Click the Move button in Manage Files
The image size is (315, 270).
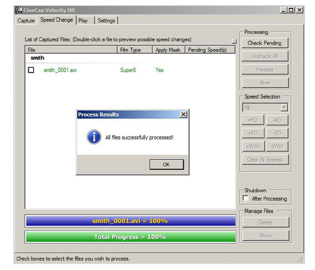[266, 236]
